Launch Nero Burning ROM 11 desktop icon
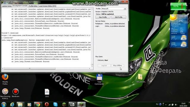Image resolution: width=190 pixels, height=107 pixels. point(5,94)
